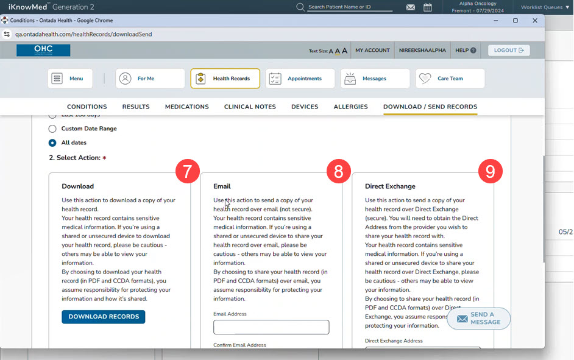Open the Messages inbox section
Image resolution: width=574 pixels, height=360 pixels.
click(375, 79)
